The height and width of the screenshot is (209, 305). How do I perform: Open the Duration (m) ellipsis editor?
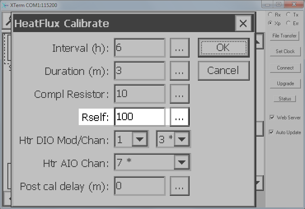pos(179,71)
